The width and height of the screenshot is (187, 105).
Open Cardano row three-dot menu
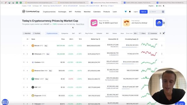click(162, 62)
